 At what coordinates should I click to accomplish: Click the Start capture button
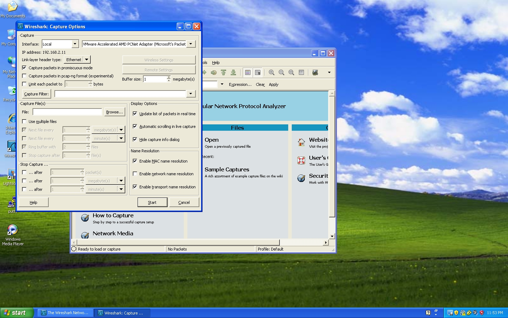pos(152,202)
